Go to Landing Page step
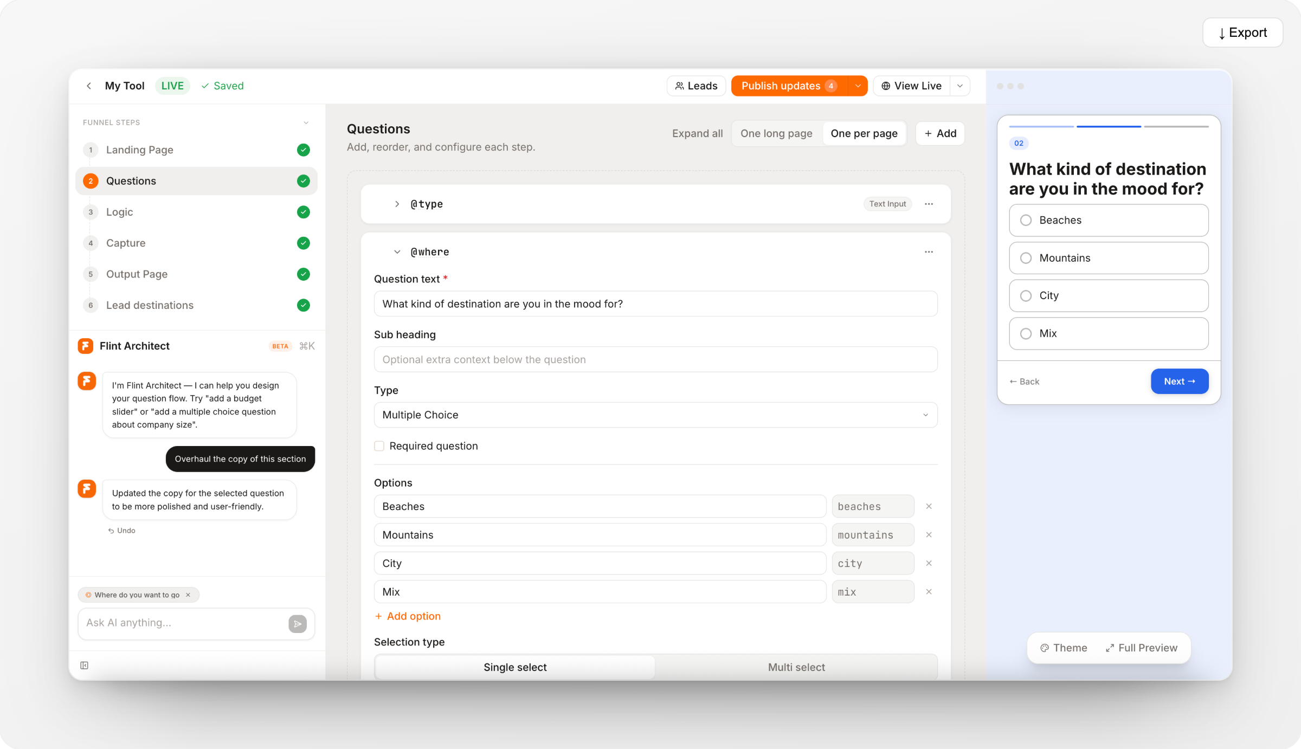This screenshot has width=1301, height=749. (196, 150)
